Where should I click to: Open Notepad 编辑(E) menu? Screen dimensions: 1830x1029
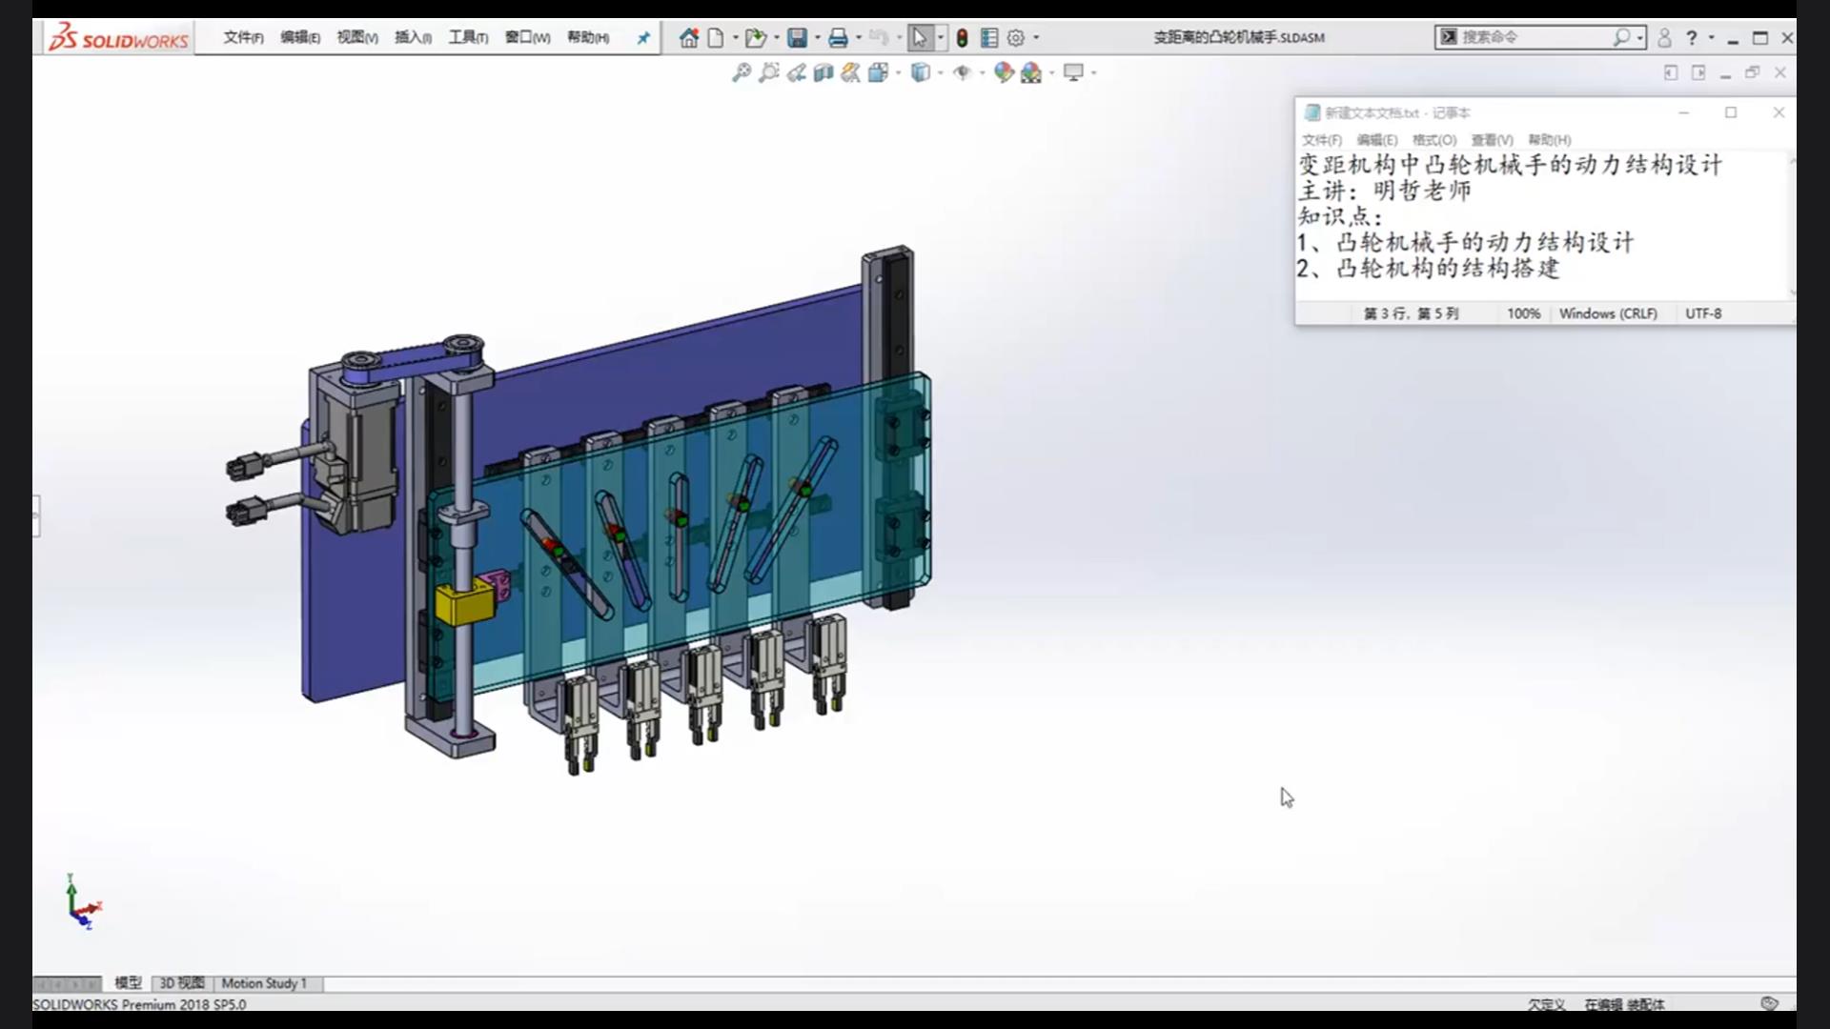1377,139
